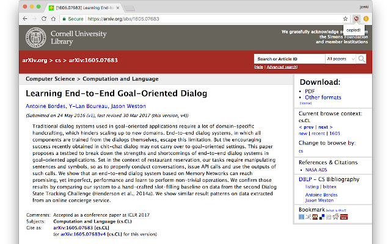Viewport: 391px width, 244px height.
Task: Close the arXiv 1605.07683 tab
Action: (x=118, y=8)
